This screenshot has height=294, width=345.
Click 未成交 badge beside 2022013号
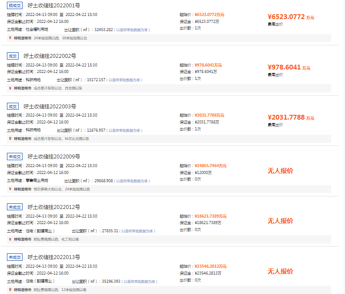pyautogui.click(x=14, y=257)
